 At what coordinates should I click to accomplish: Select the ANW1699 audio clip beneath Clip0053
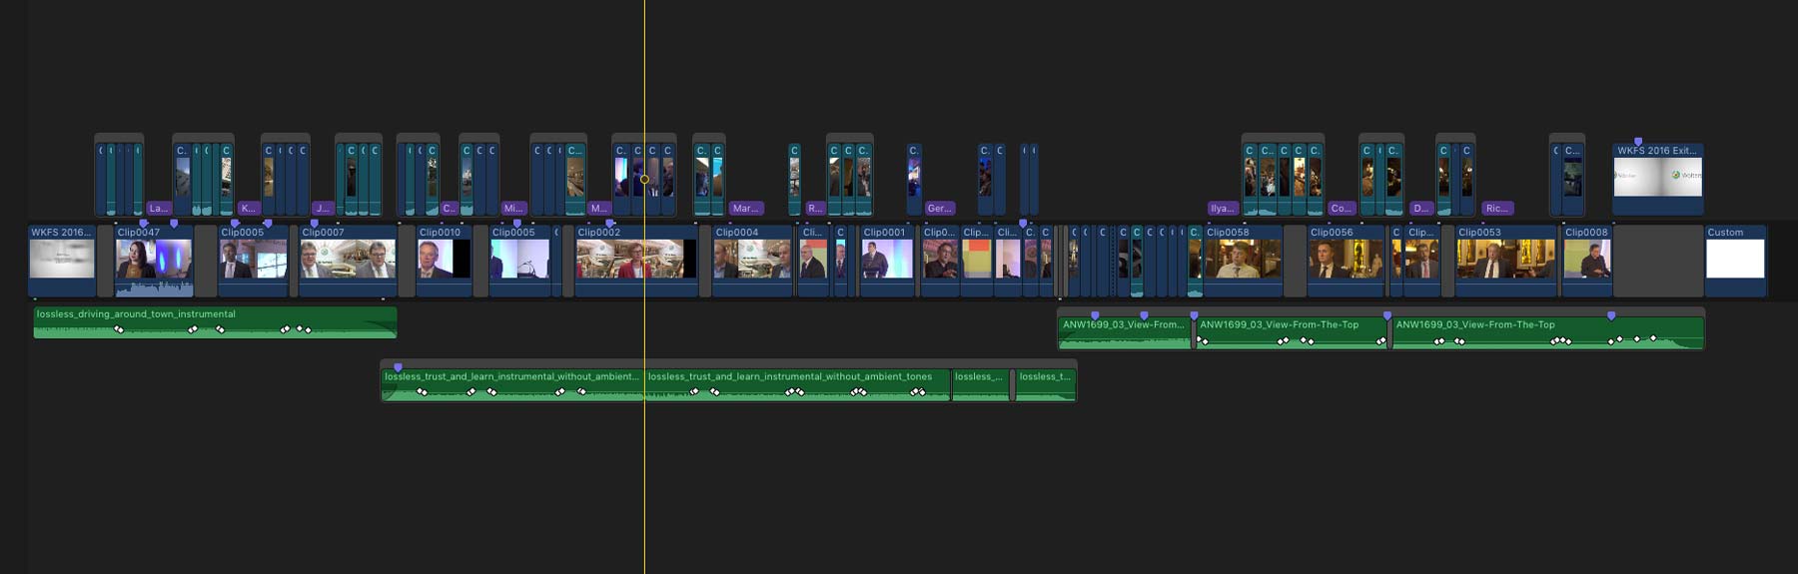[x=1548, y=332]
